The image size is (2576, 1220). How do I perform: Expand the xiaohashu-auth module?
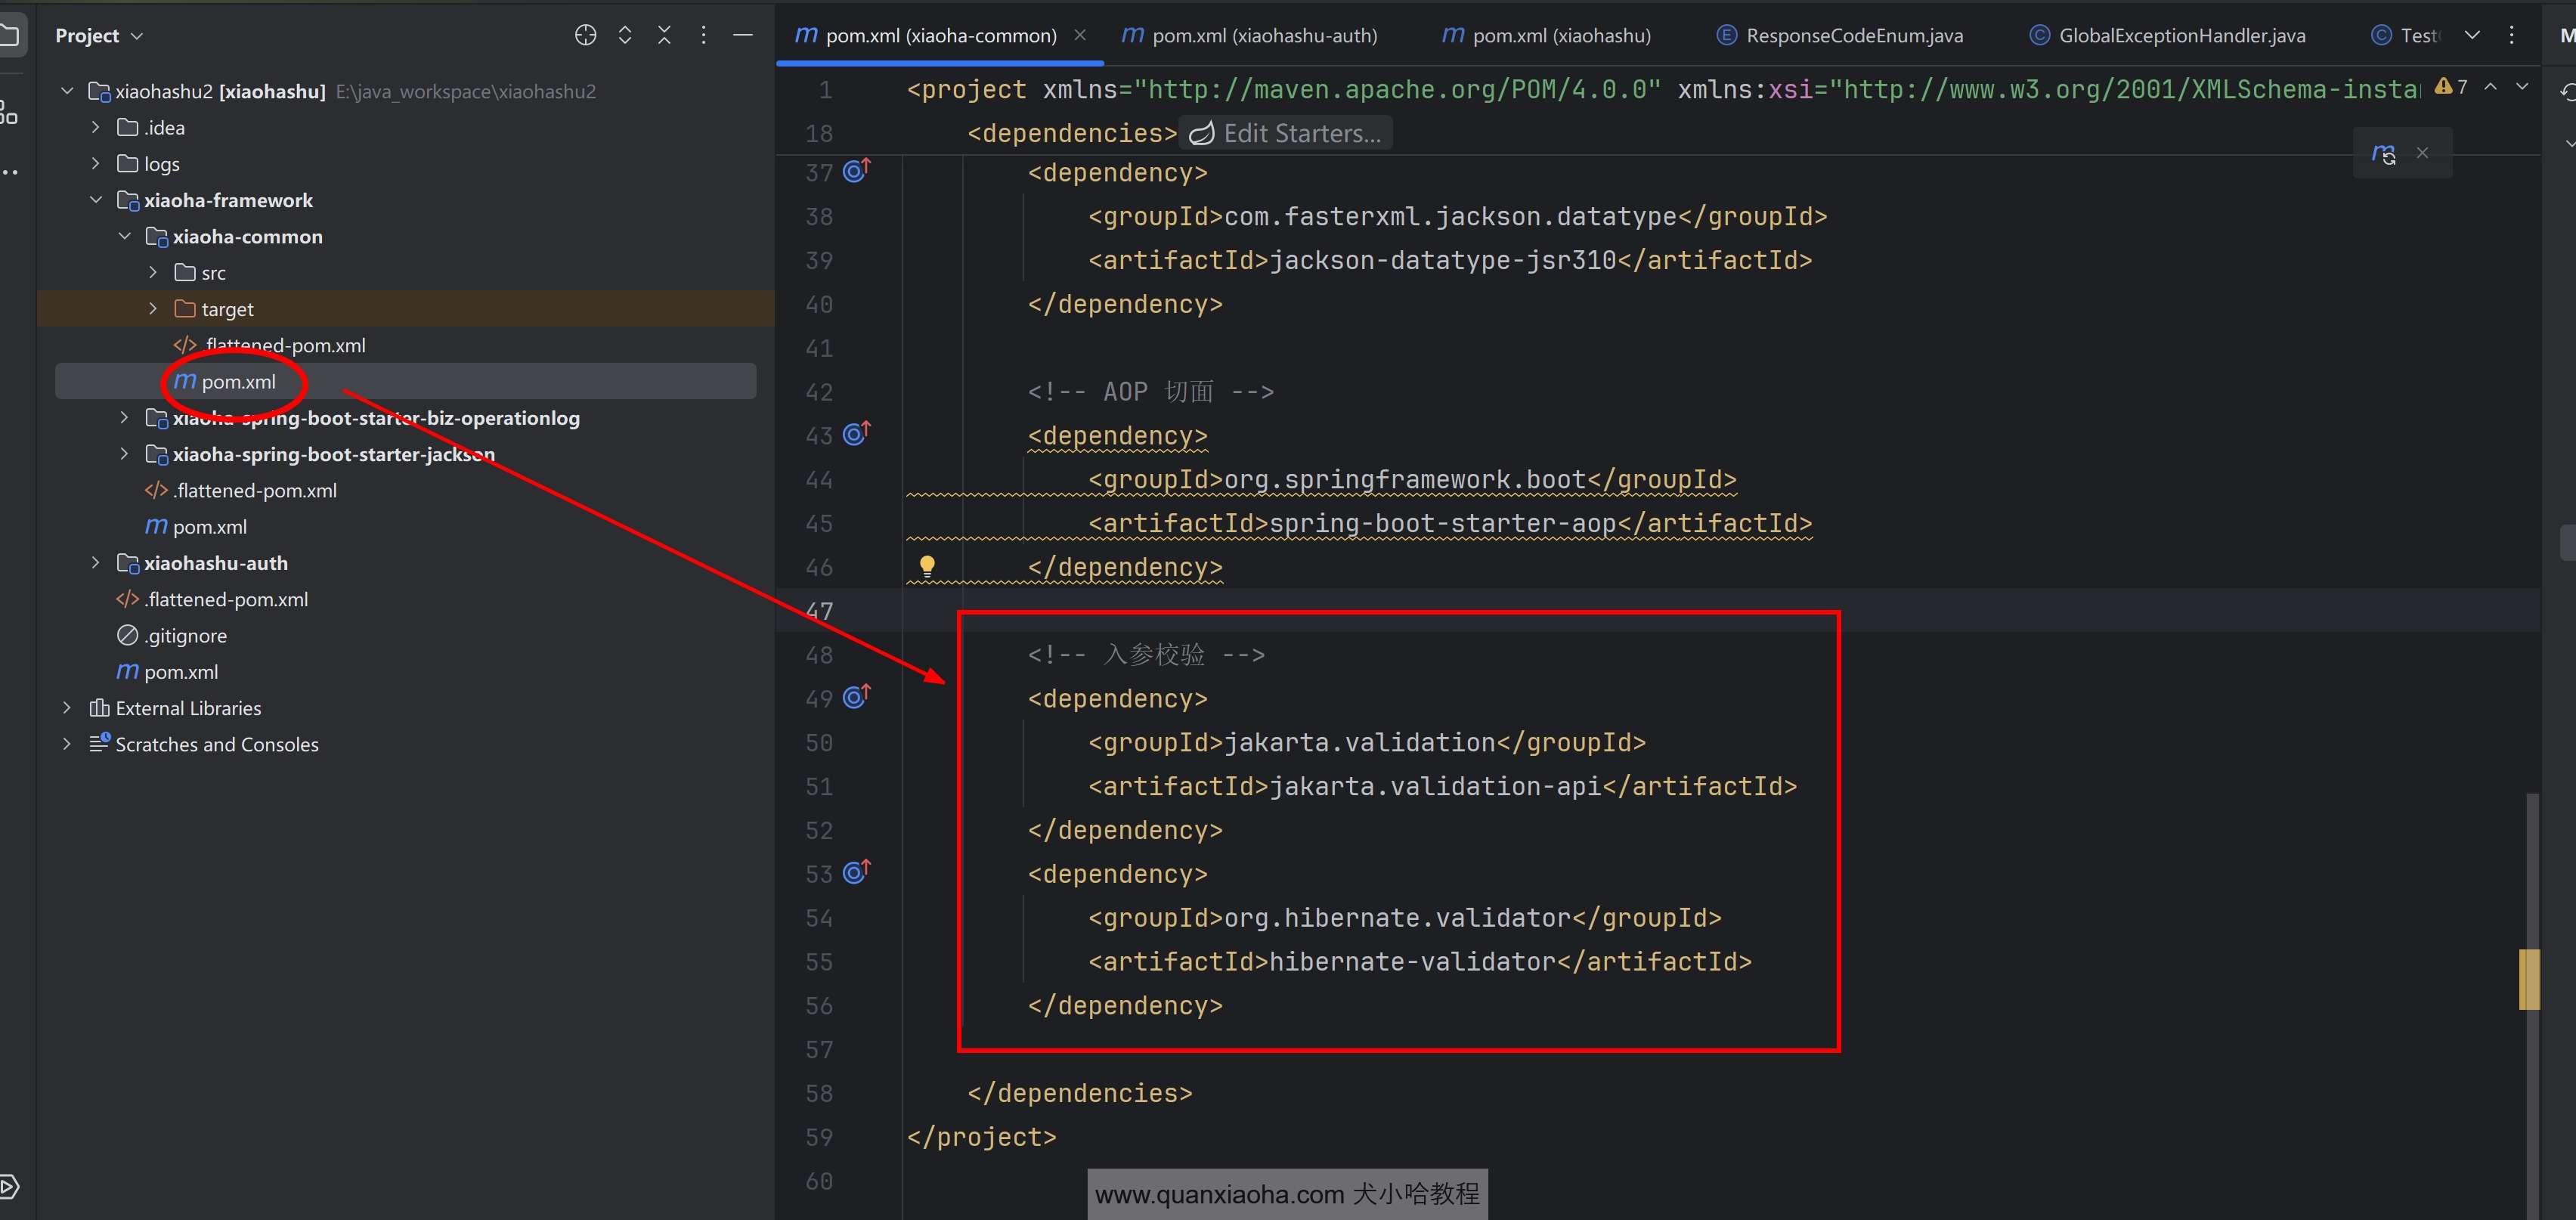(x=96, y=563)
